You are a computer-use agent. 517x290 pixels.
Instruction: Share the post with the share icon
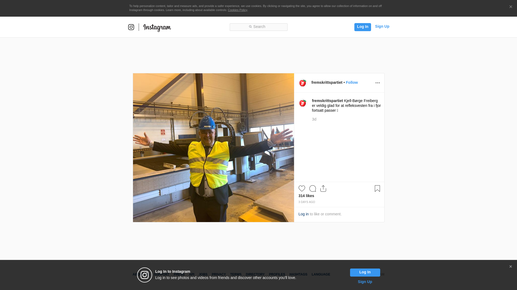pos(323,189)
